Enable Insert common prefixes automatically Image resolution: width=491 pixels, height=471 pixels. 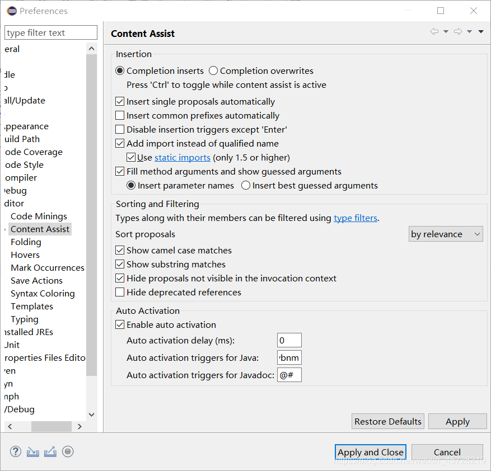[120, 116]
